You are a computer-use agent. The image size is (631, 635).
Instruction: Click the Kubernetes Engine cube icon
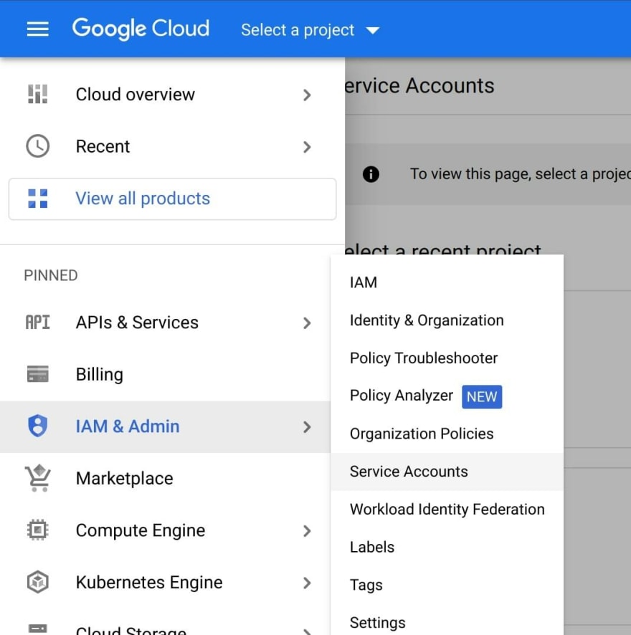(38, 582)
